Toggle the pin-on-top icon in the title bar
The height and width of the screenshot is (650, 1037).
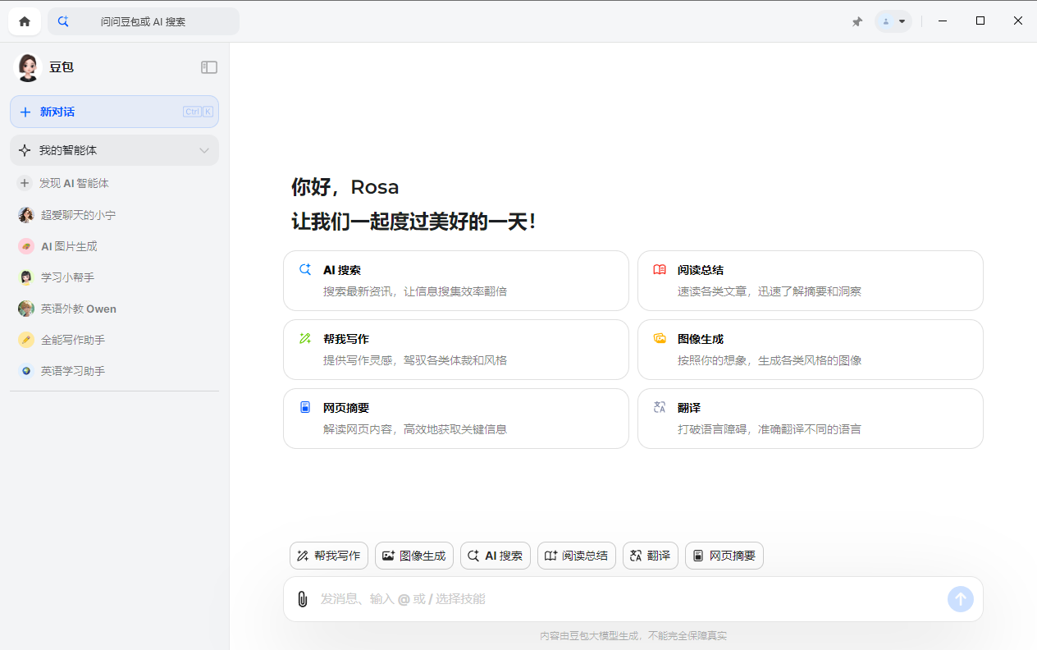(x=857, y=21)
